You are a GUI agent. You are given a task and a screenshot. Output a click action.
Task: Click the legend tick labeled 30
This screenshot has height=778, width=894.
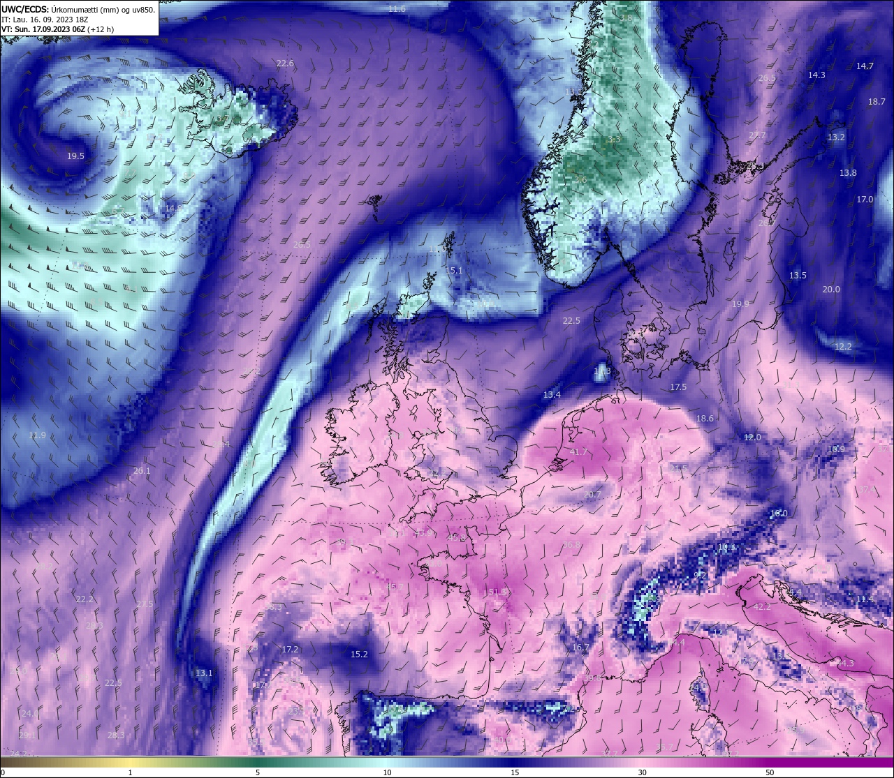(642, 772)
